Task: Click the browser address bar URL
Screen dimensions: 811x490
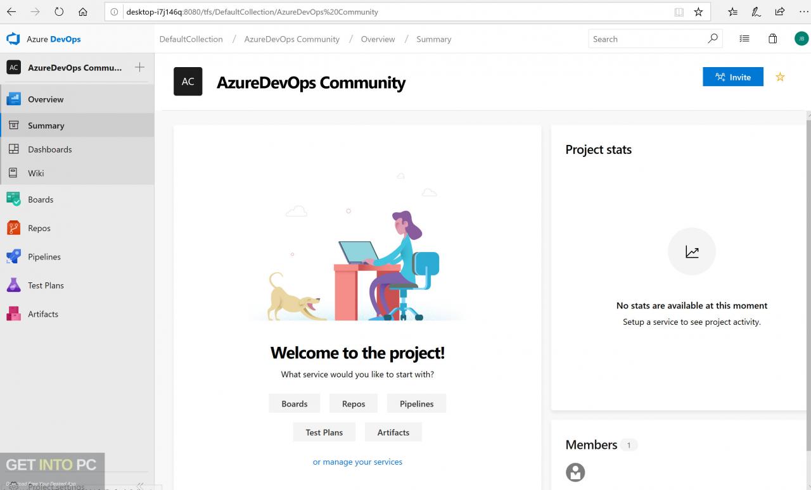Action: [252, 12]
